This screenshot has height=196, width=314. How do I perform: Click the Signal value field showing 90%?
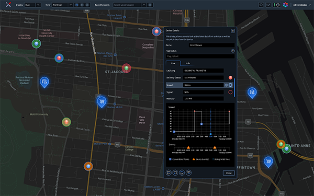point(203,92)
